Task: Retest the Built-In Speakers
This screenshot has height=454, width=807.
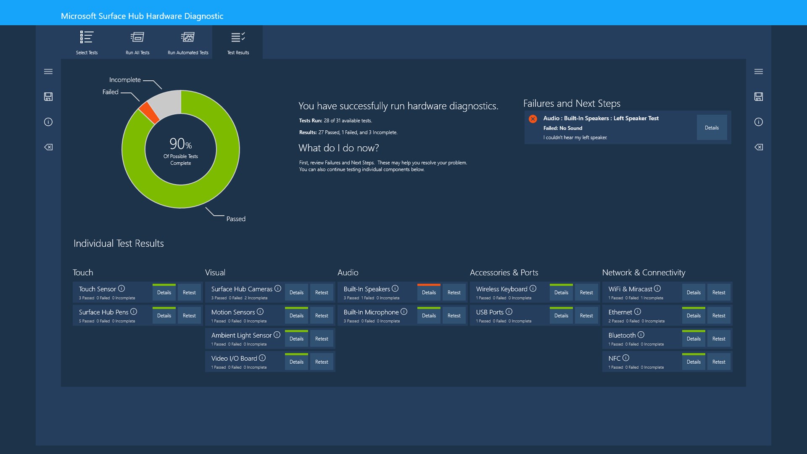Action: (x=454, y=293)
